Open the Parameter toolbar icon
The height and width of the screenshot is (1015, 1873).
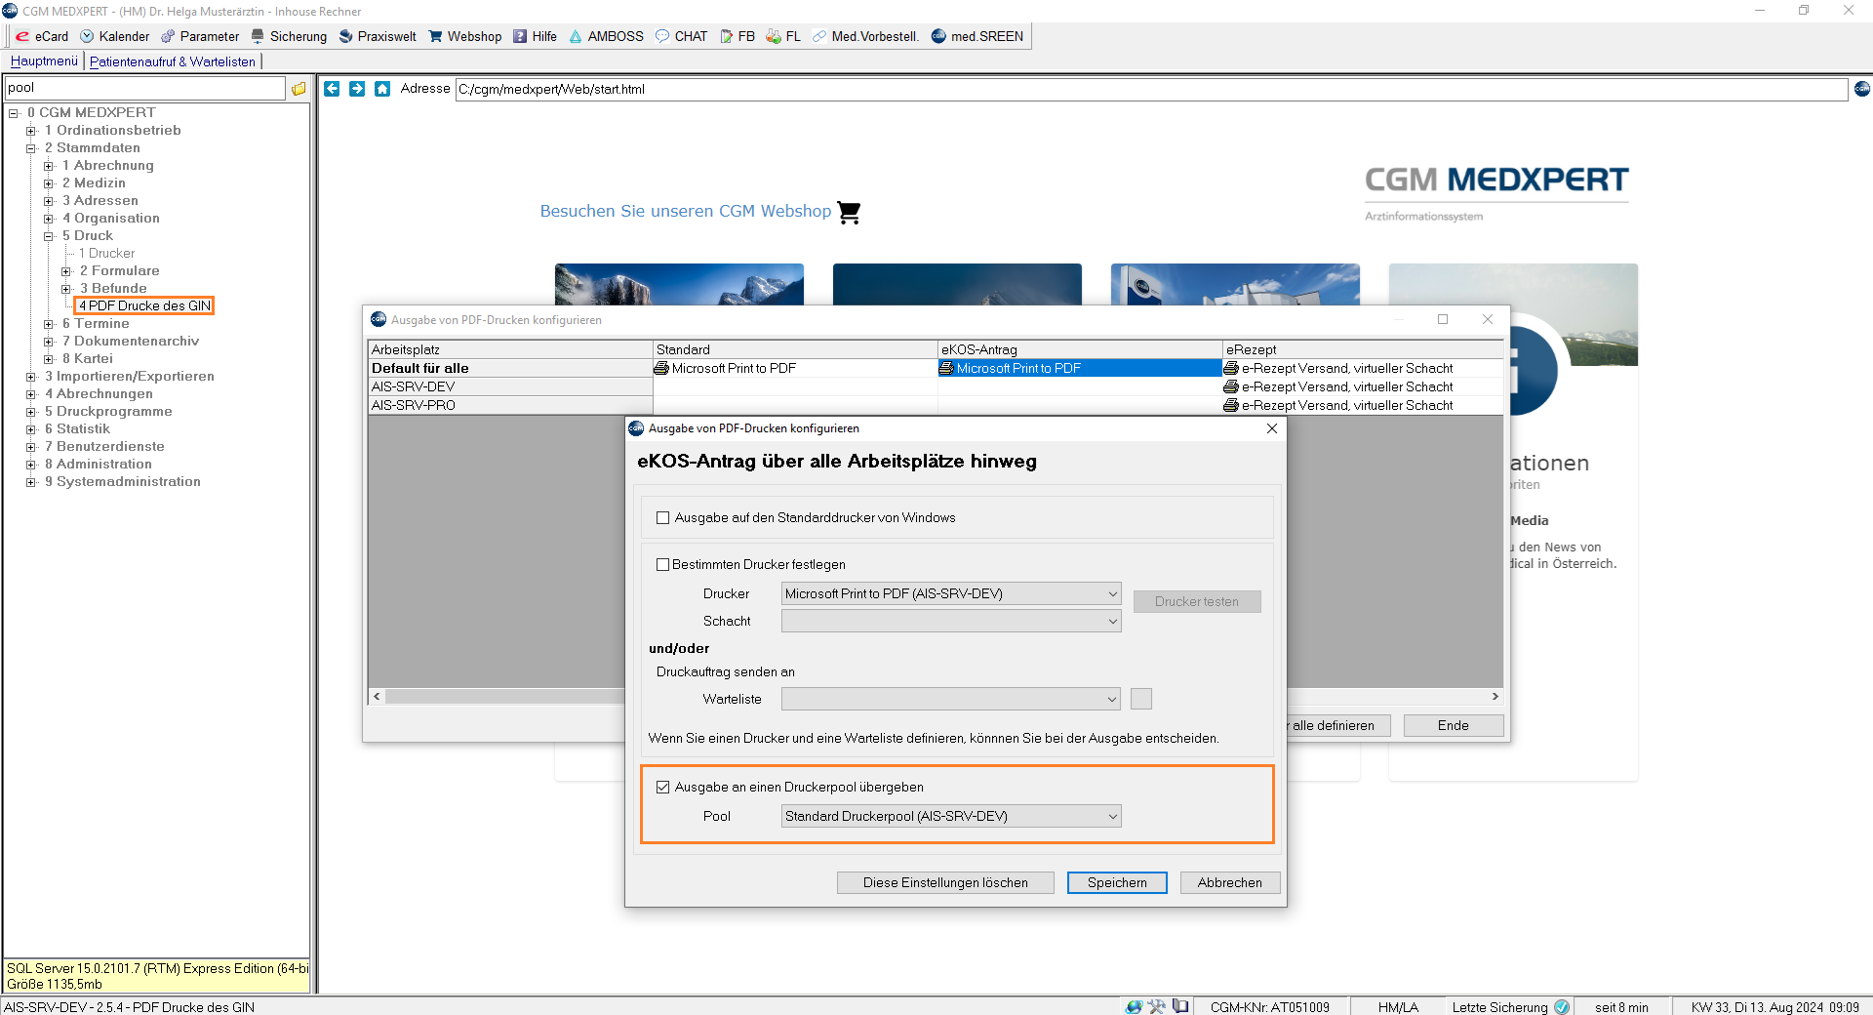point(200,36)
